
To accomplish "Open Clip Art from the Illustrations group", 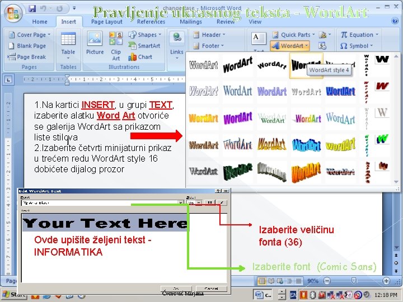I will click(116, 46).
